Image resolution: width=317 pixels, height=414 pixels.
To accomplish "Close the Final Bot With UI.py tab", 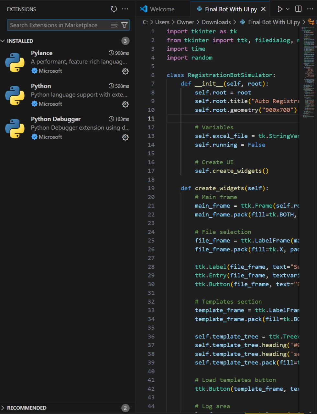I will click(263, 9).
